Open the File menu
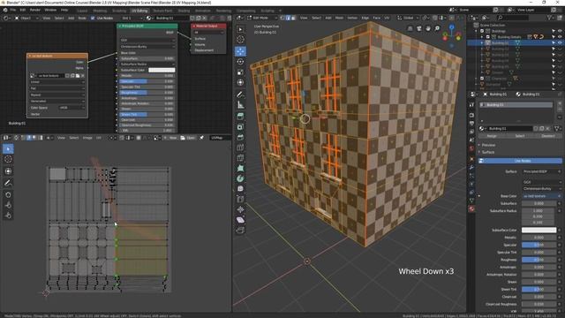The image size is (565, 318). pos(13,10)
